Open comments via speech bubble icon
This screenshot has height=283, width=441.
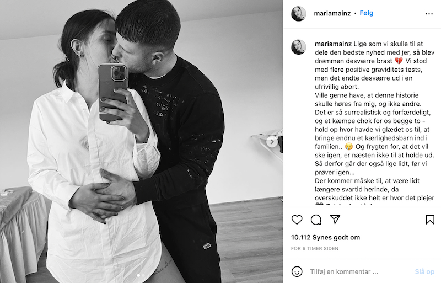click(x=316, y=220)
